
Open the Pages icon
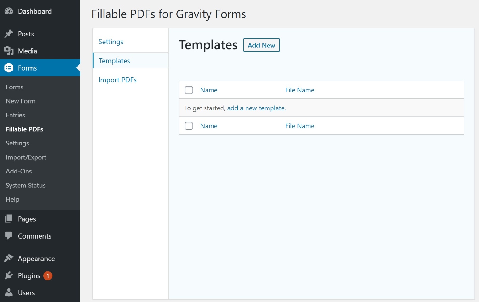tap(9, 219)
